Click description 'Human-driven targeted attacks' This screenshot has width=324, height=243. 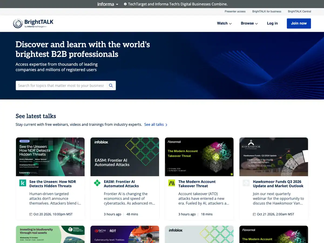click(x=55, y=198)
